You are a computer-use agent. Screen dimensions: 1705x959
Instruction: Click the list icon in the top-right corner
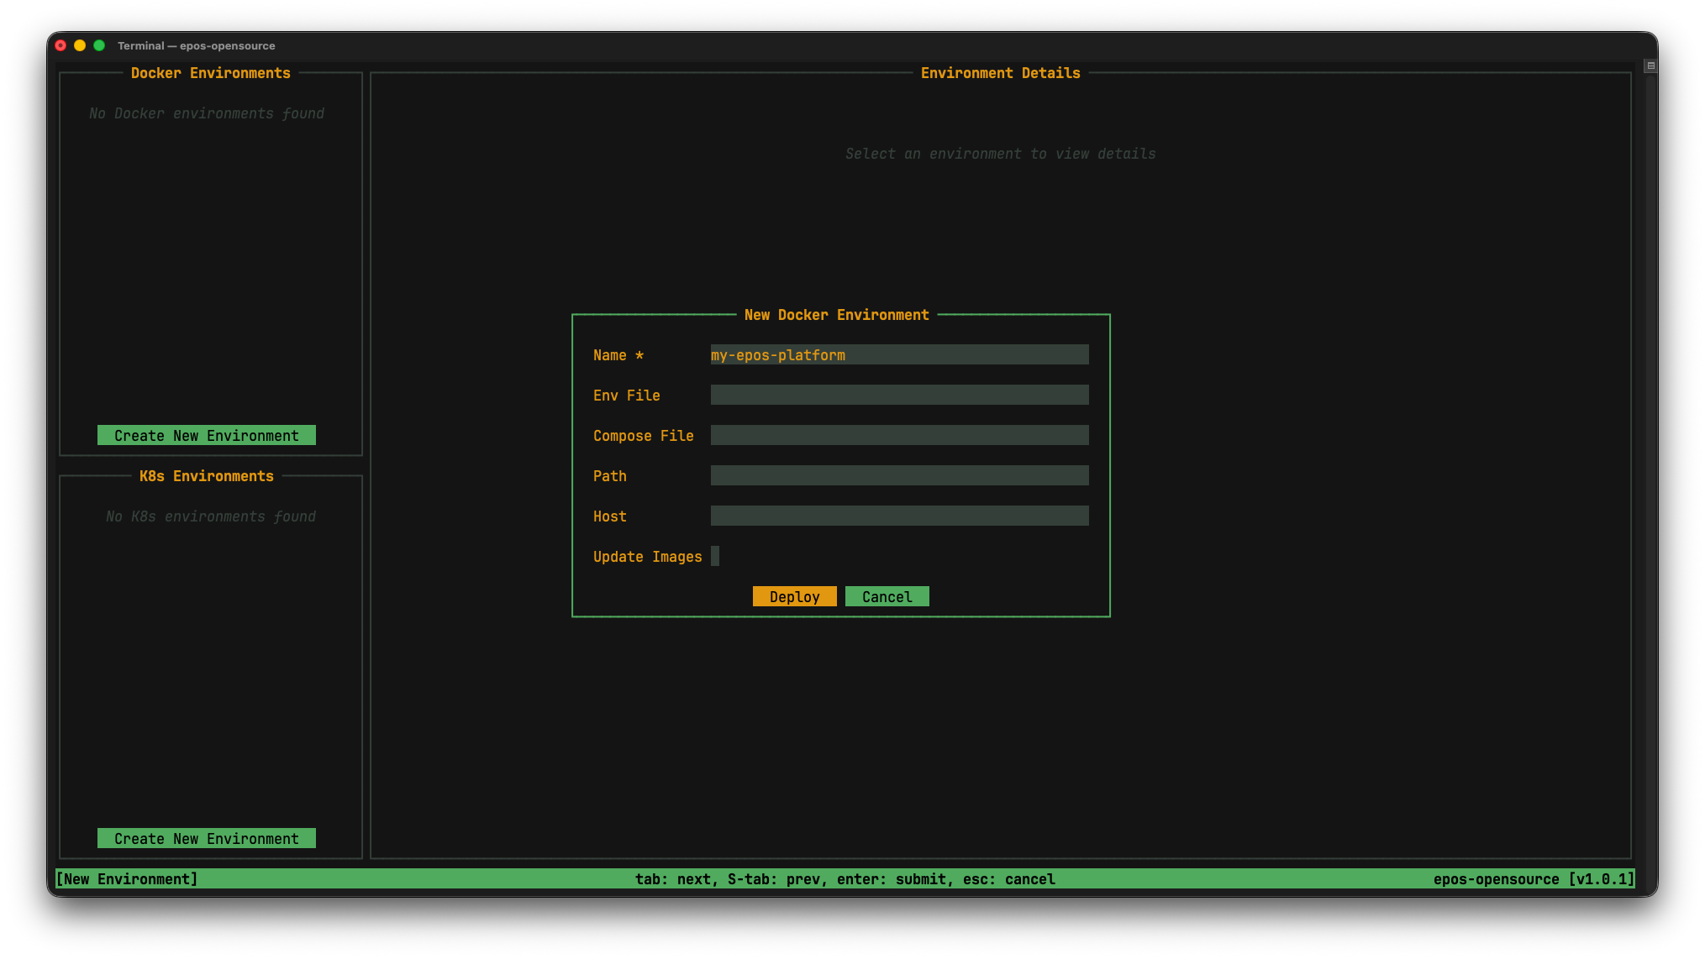(1650, 64)
